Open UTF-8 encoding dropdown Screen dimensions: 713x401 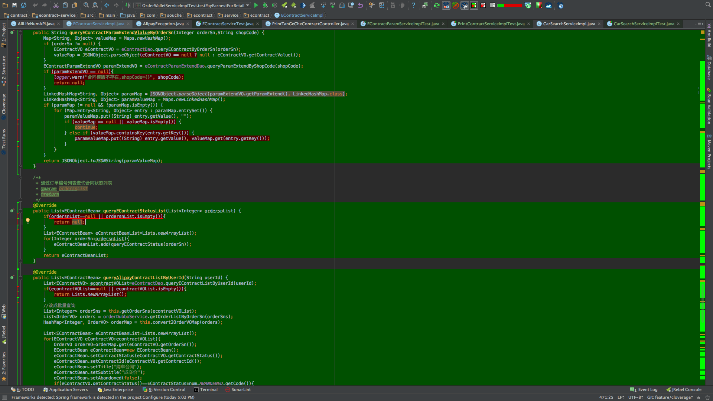pos(636,397)
